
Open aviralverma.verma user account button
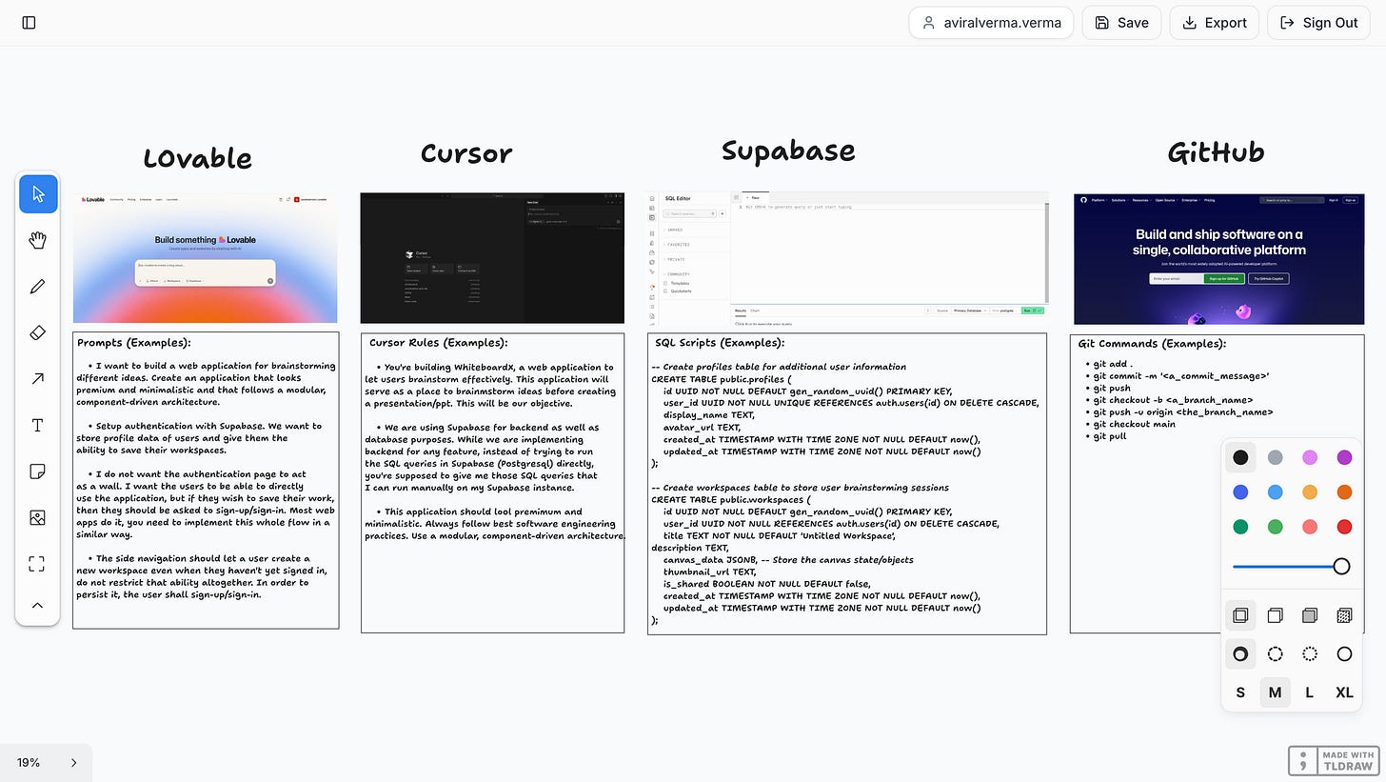click(991, 23)
